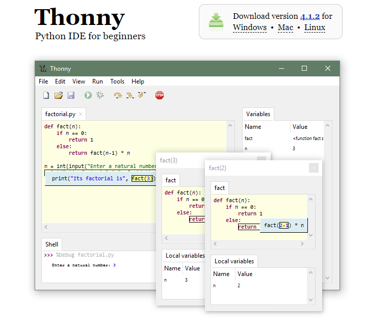Click fact(2) horizontal scrollbar left arrow
This screenshot has width=391, height=330.
[x=215, y=243]
